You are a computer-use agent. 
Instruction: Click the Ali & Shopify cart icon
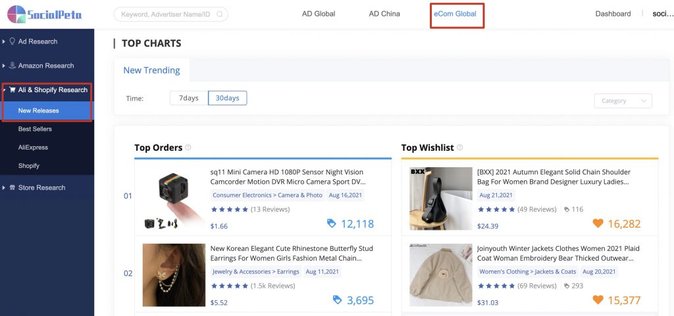12,90
